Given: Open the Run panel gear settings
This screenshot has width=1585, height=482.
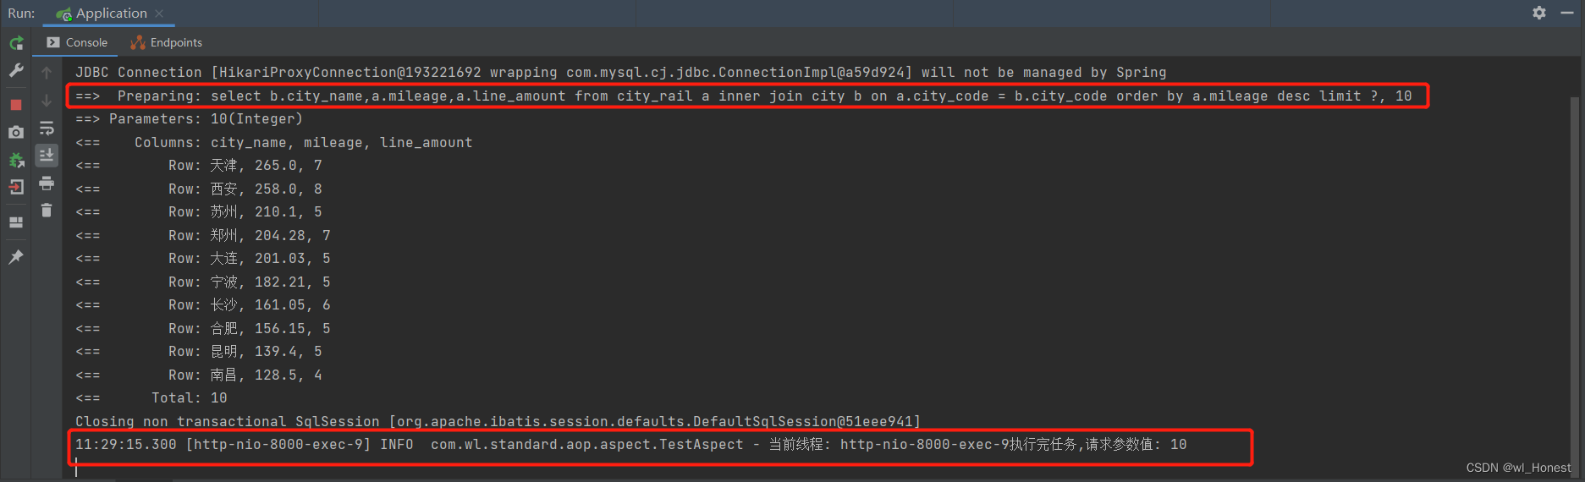Looking at the screenshot, I should coord(1539,13).
